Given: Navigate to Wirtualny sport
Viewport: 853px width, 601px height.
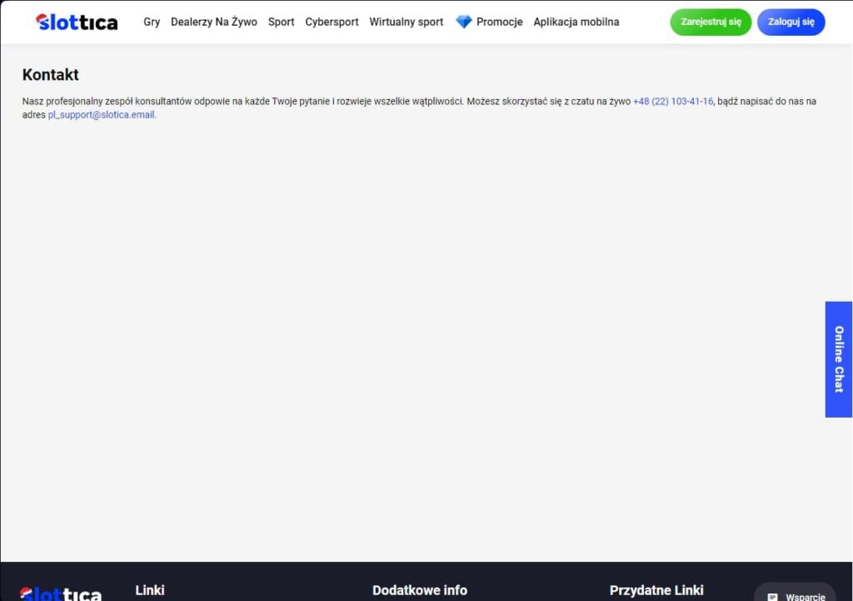Looking at the screenshot, I should click(407, 22).
